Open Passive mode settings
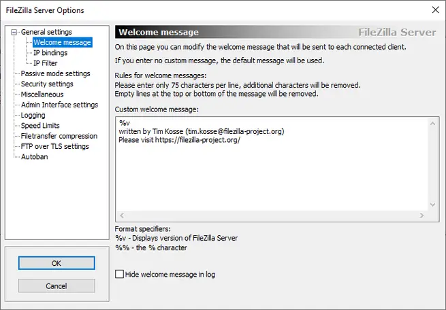Viewport: 446px width, 310px height. pos(55,73)
